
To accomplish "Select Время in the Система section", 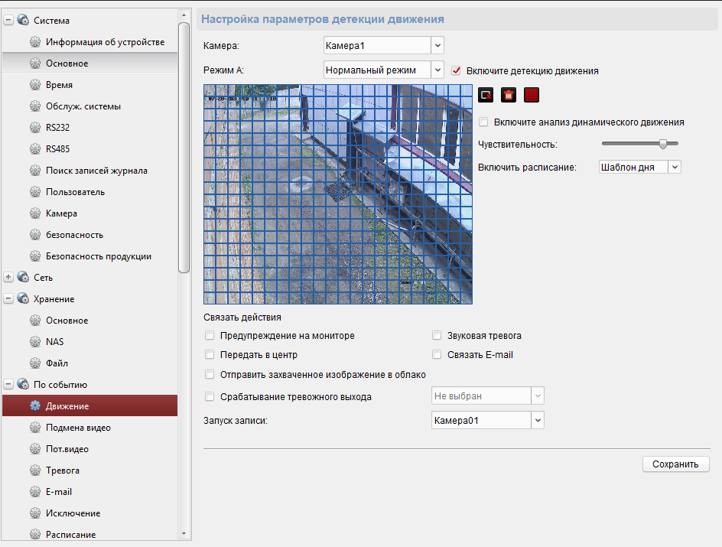I will 59,85.
